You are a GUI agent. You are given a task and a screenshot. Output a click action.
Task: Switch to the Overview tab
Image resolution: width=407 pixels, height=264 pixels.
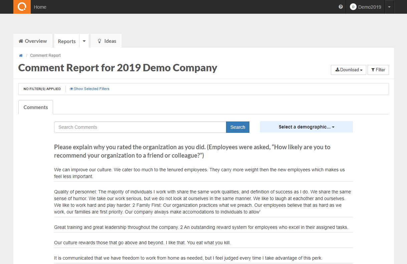click(x=33, y=41)
